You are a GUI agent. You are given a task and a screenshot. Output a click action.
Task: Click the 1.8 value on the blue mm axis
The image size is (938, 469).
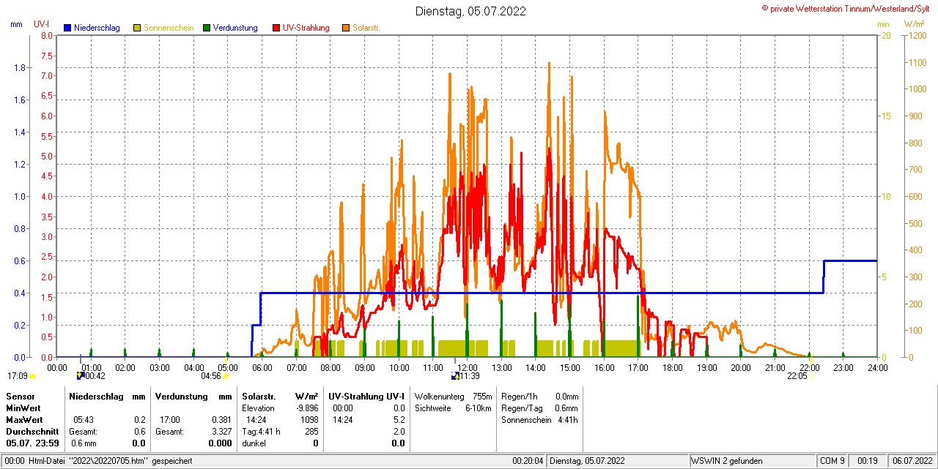[x=19, y=67]
